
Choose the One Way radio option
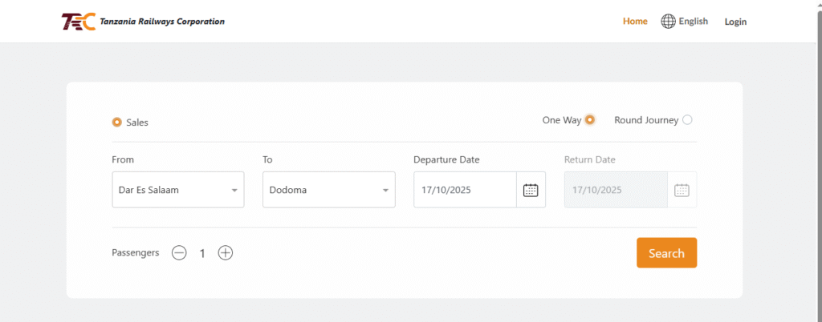tap(590, 120)
